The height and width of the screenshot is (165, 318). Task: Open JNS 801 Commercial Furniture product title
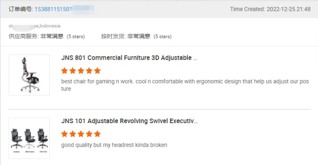click(129, 58)
